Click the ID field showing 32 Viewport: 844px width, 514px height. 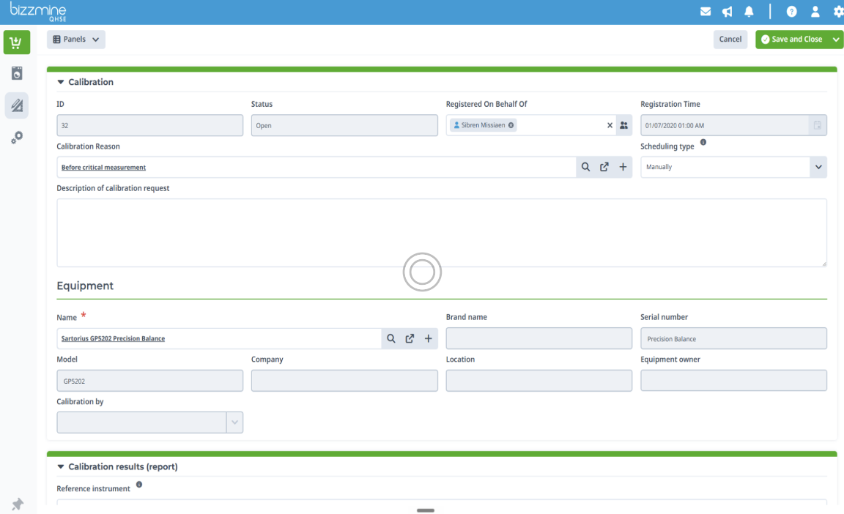(x=149, y=125)
